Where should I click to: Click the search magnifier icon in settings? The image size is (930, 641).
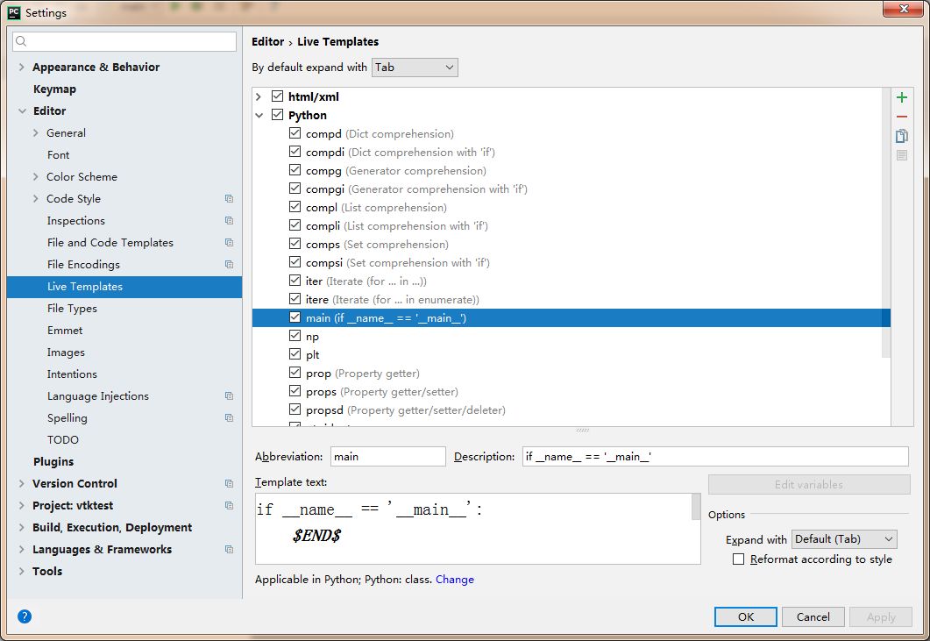[21, 41]
